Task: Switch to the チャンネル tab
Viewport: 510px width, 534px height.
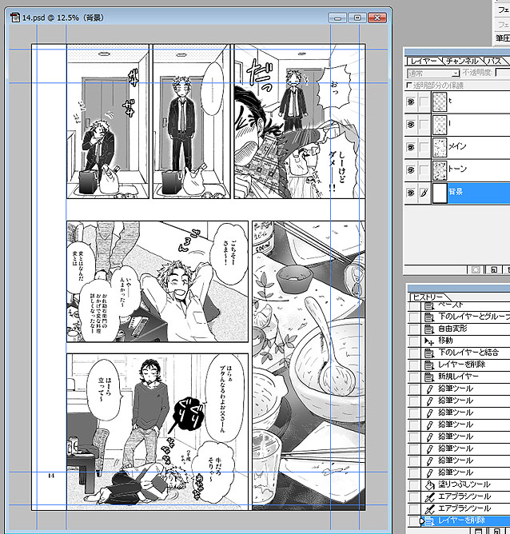Action: [x=462, y=61]
